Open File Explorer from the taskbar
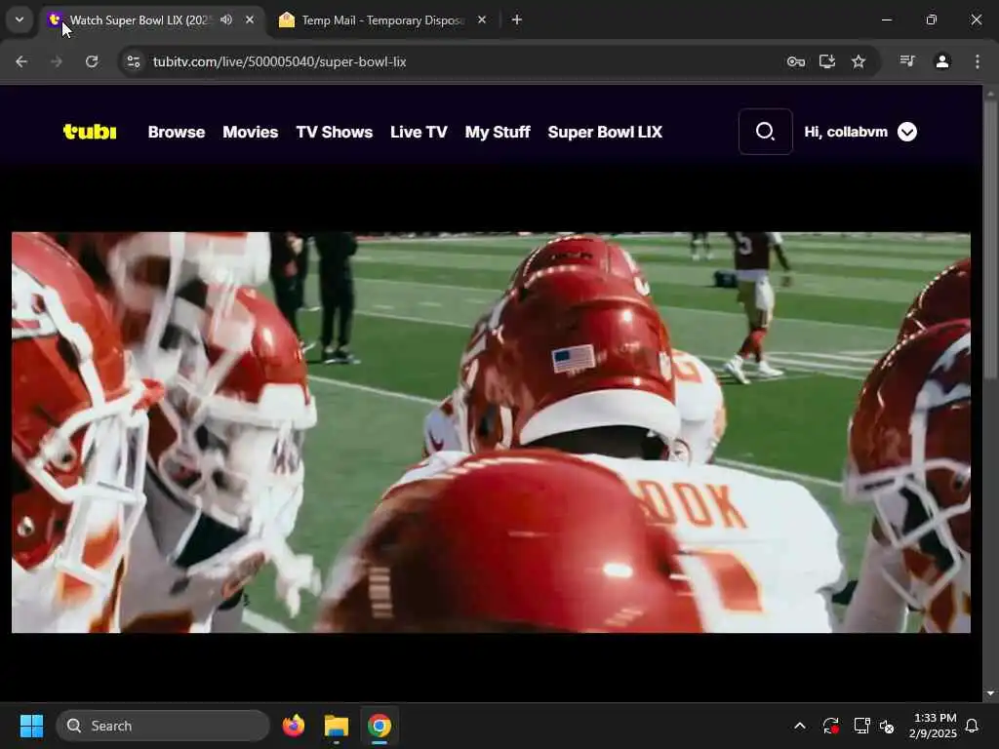 (337, 726)
